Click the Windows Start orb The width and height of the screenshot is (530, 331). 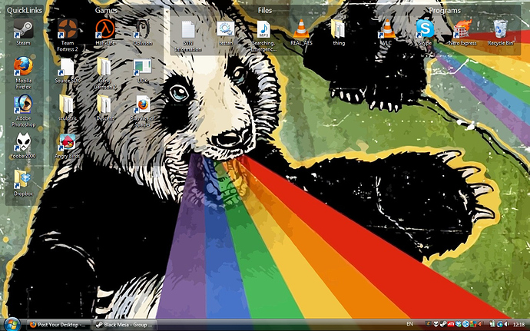click(11, 323)
